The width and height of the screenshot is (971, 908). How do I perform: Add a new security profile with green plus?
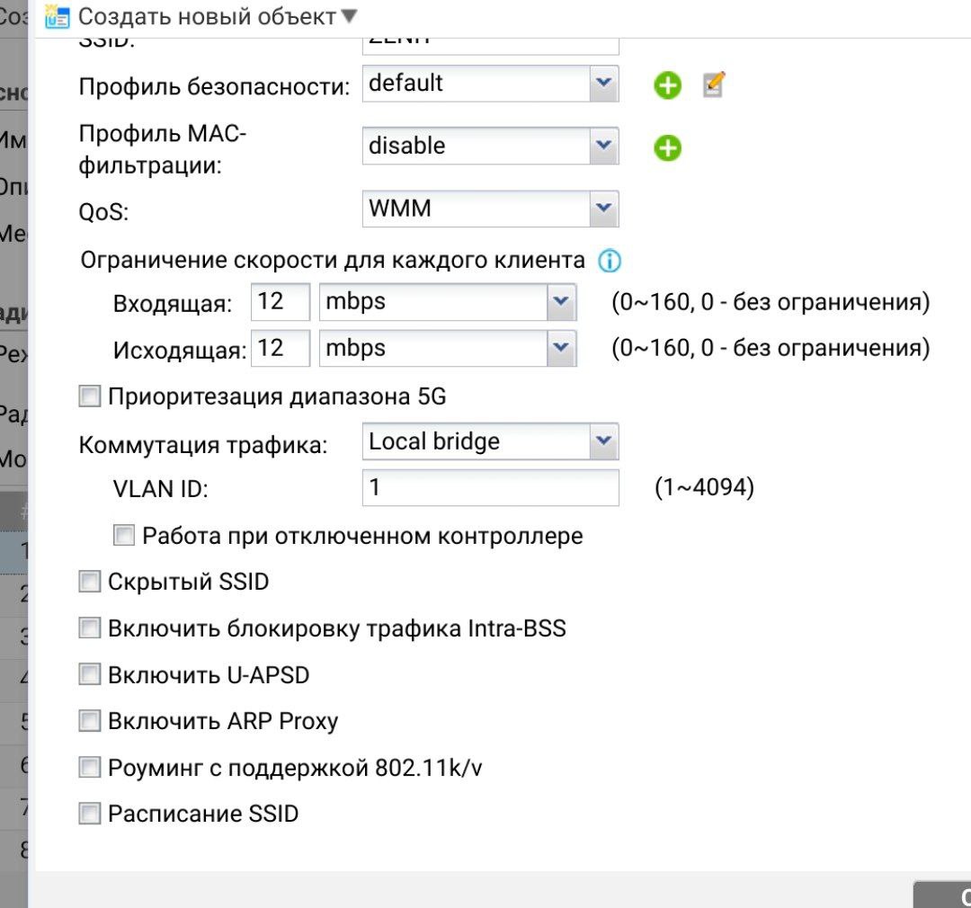point(667,86)
